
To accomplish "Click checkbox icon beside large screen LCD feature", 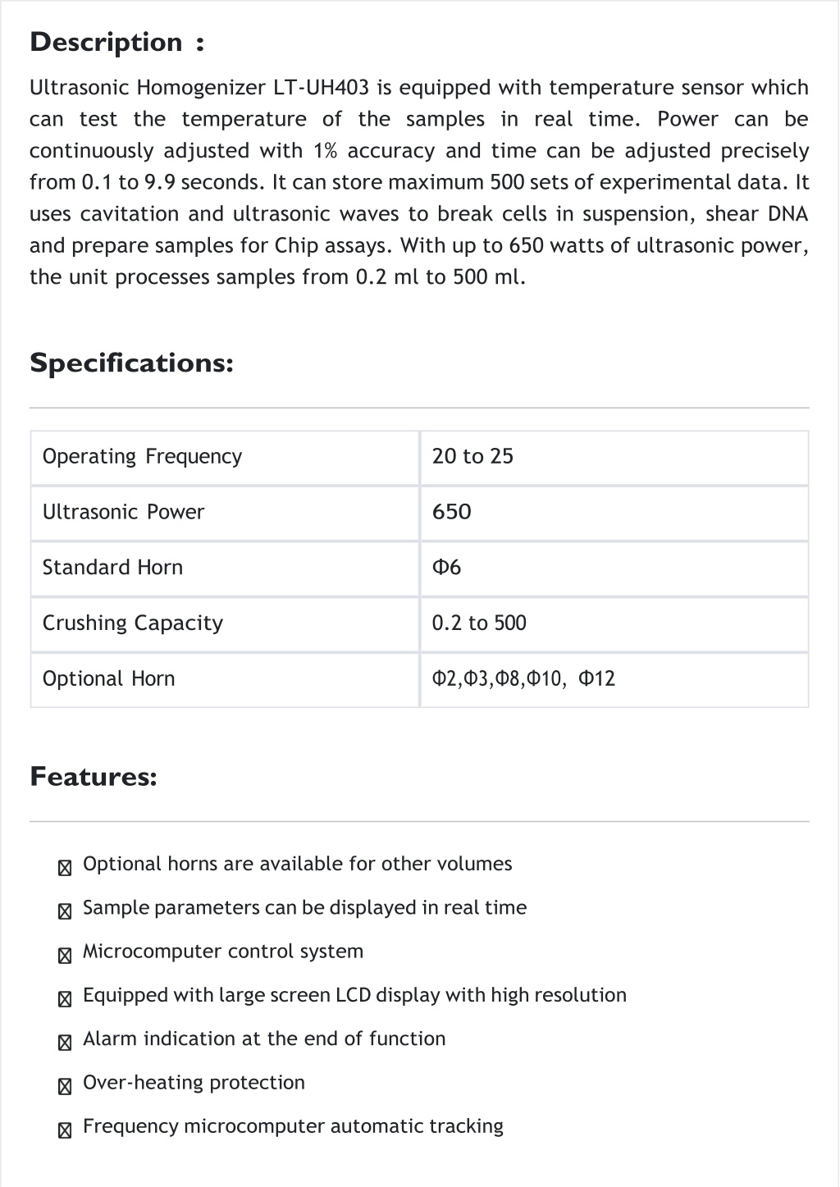I will point(65,998).
